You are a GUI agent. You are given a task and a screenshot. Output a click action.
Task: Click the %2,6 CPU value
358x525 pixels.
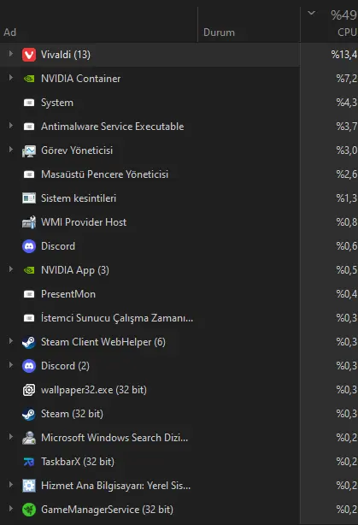347,174
